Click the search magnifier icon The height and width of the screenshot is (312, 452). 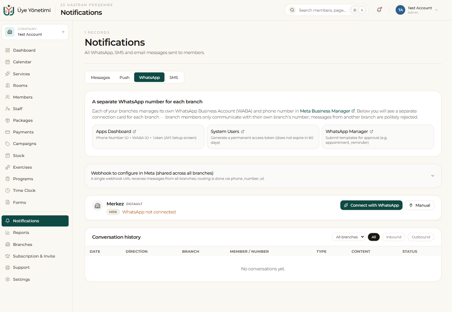click(292, 10)
